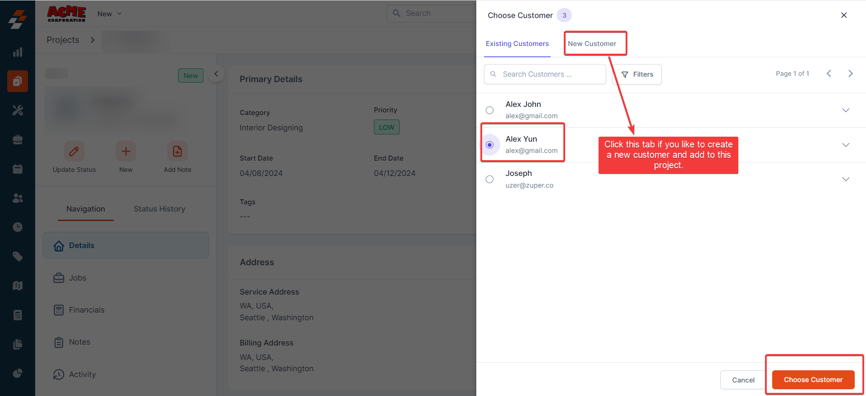Open the wrench tools sidebar icon

click(x=18, y=111)
